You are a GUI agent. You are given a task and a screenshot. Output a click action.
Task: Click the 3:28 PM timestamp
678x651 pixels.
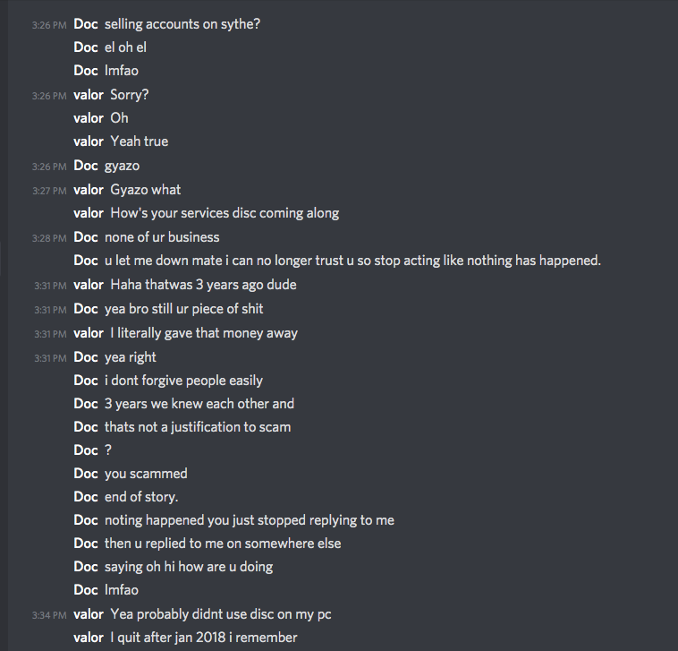[x=49, y=238]
